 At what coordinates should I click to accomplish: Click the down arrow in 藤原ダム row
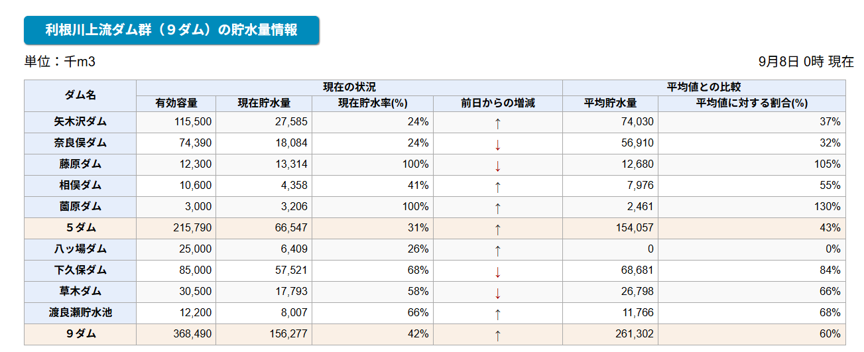[497, 165]
